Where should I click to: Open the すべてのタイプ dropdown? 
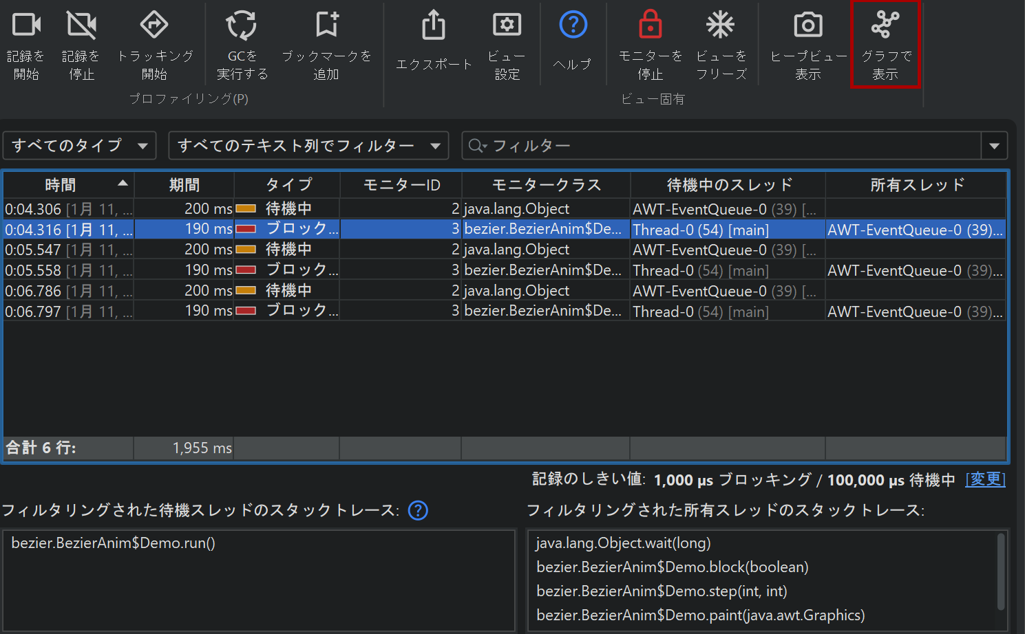pyautogui.click(x=80, y=146)
